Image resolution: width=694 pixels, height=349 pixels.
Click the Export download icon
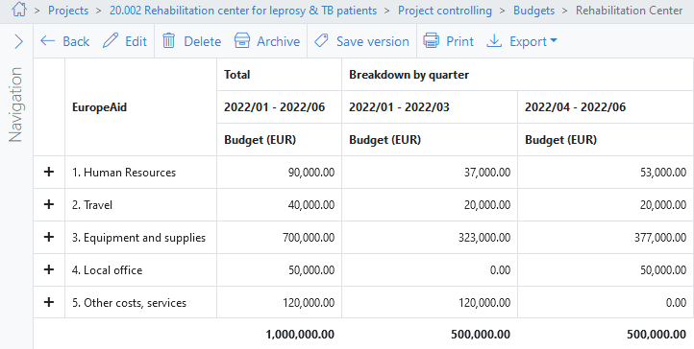[494, 41]
